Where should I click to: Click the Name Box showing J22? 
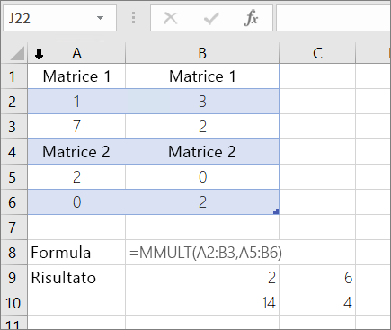59,18
